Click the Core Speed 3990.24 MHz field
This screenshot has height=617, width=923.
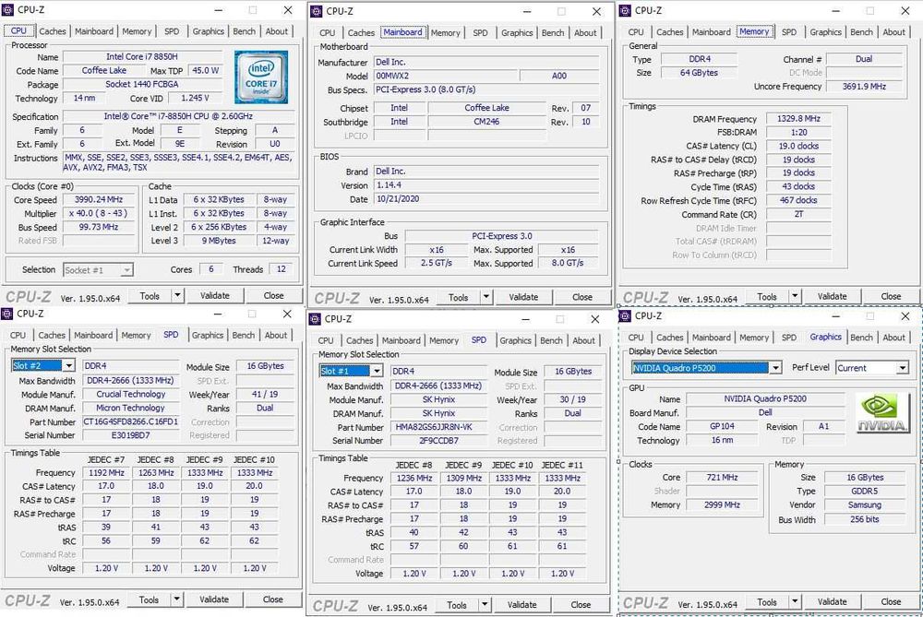coord(99,200)
